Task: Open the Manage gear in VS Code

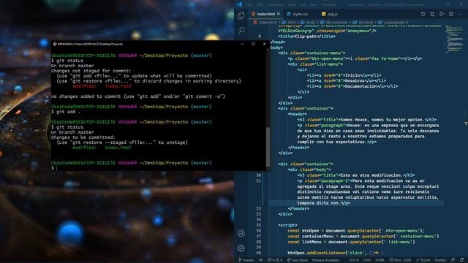Action: [241, 248]
